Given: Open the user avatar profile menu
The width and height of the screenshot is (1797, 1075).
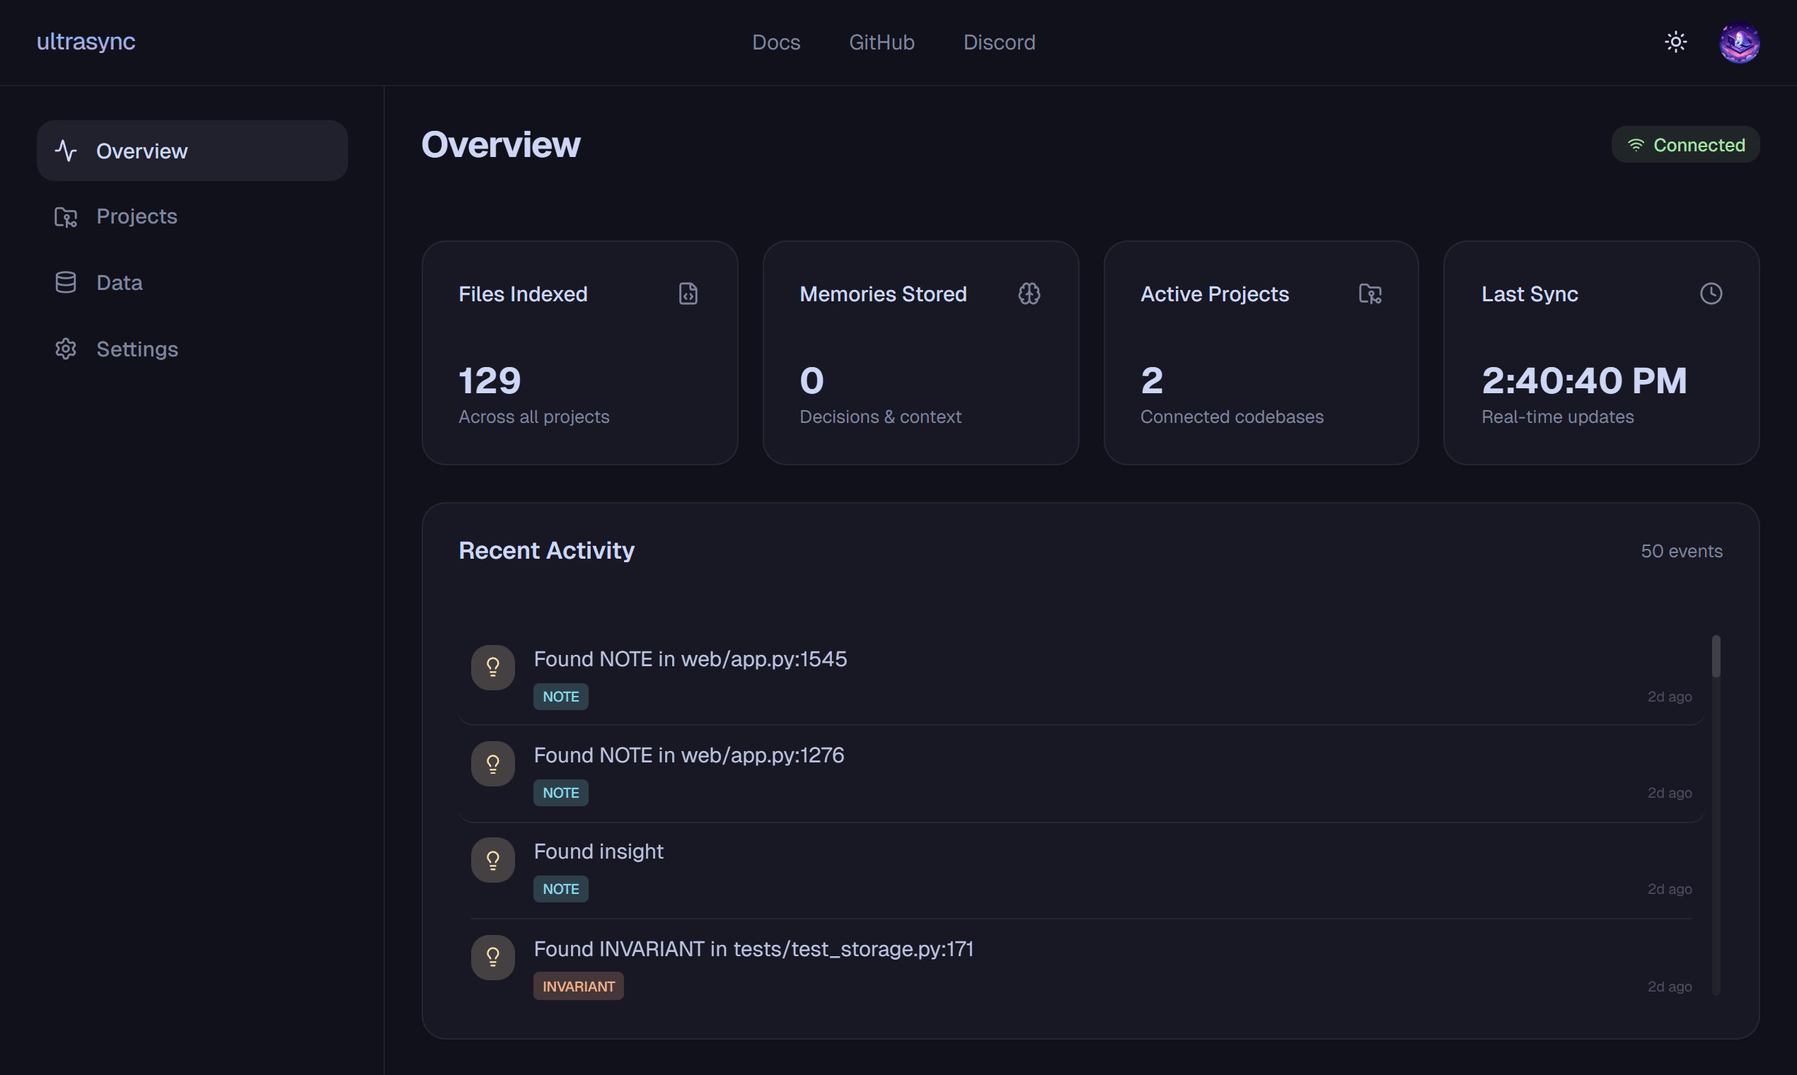Looking at the screenshot, I should [x=1739, y=42].
